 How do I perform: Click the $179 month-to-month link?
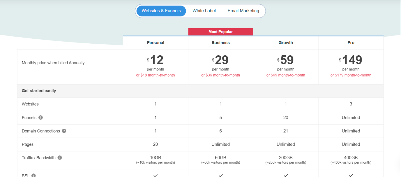click(x=351, y=75)
